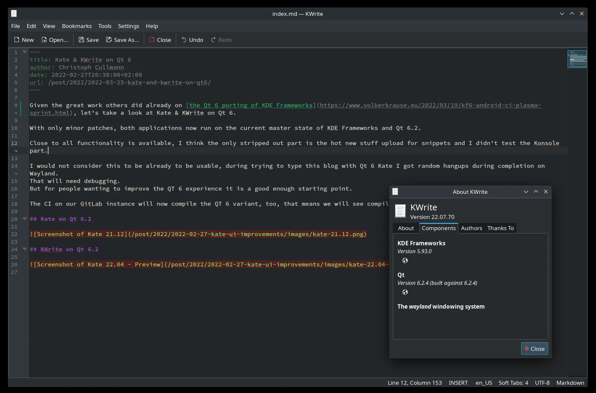This screenshot has height=393, width=596.
Task: Open the Tools menu
Action: click(x=105, y=26)
